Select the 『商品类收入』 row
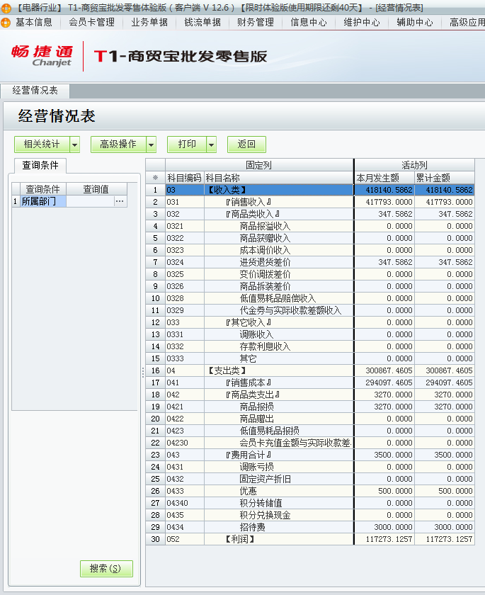 [x=310, y=214]
